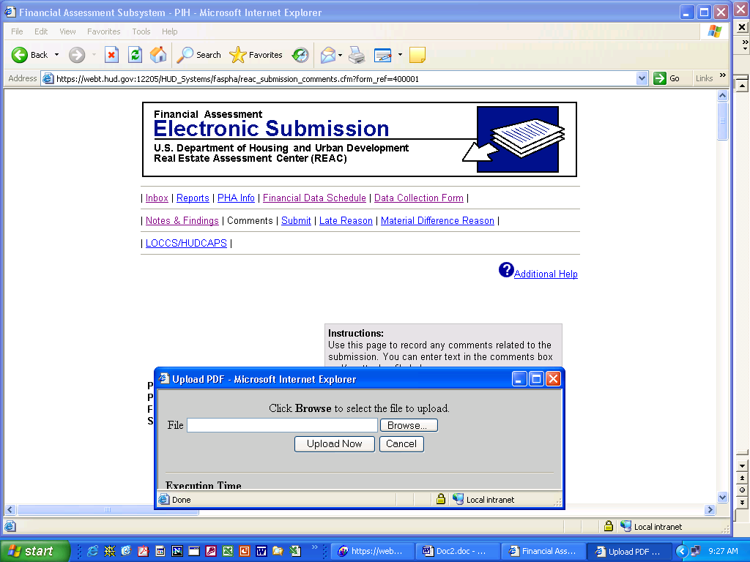Open the LOCCS/HUDCAPS link

[186, 243]
